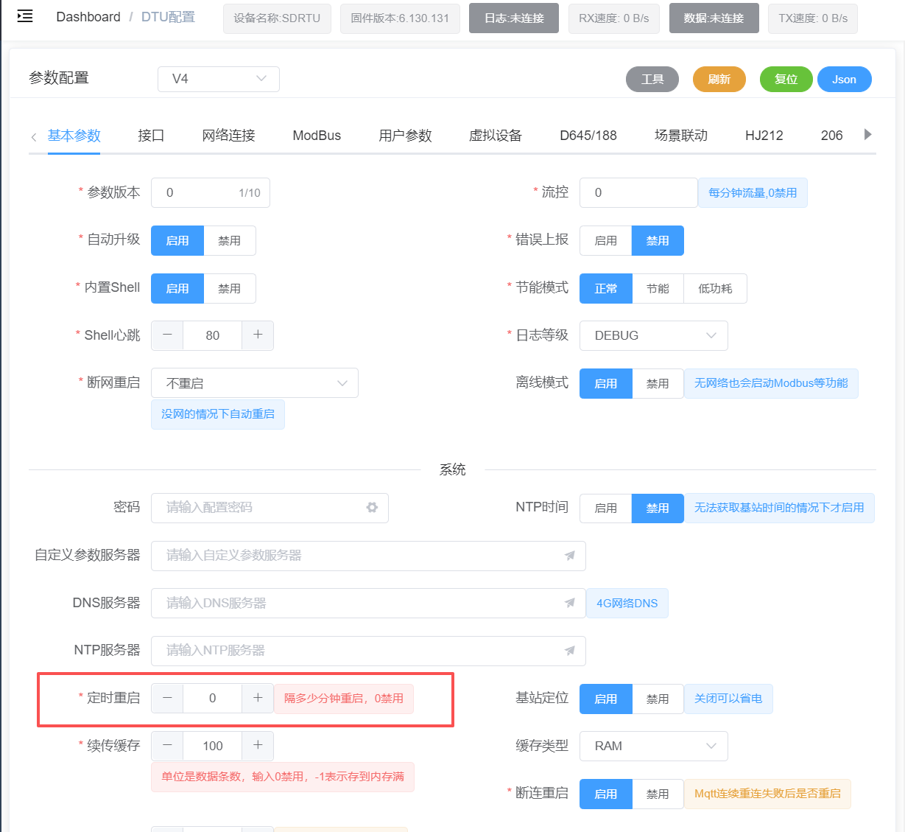Decrease 定时重启 value with minus button
This screenshot has width=905, height=832.
(168, 698)
